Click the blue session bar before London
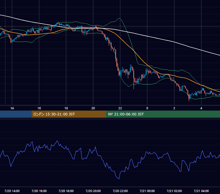This screenshot has height=194, width=220. 16,114
